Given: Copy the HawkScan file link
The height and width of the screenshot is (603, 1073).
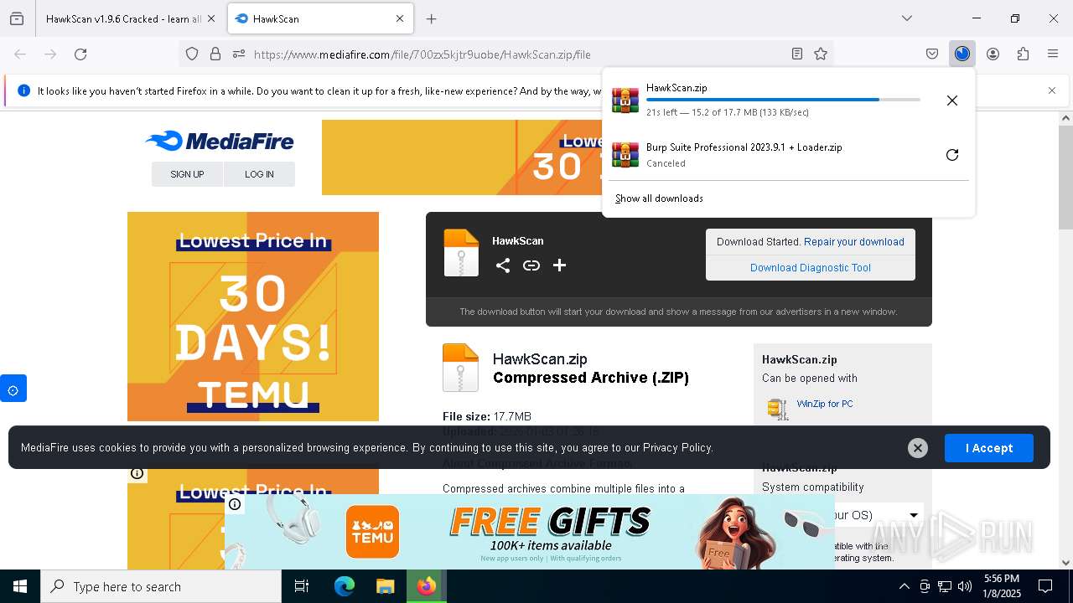Looking at the screenshot, I should [531, 265].
